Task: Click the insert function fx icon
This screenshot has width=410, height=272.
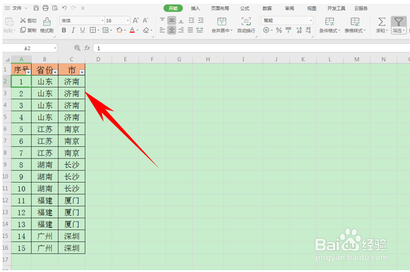Action: pos(87,48)
